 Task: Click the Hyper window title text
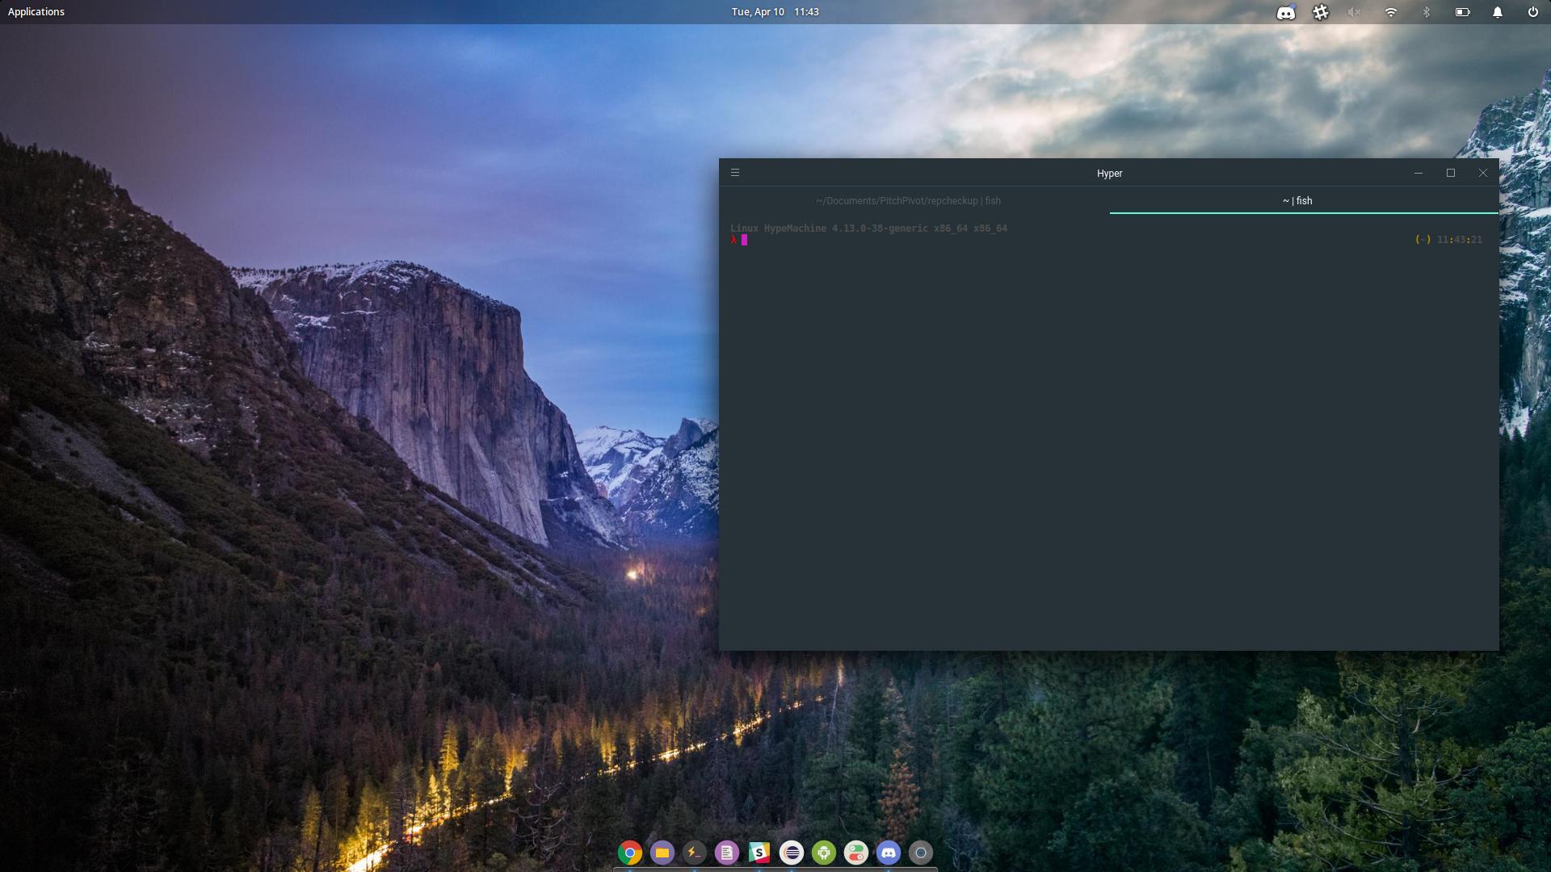[x=1109, y=174]
